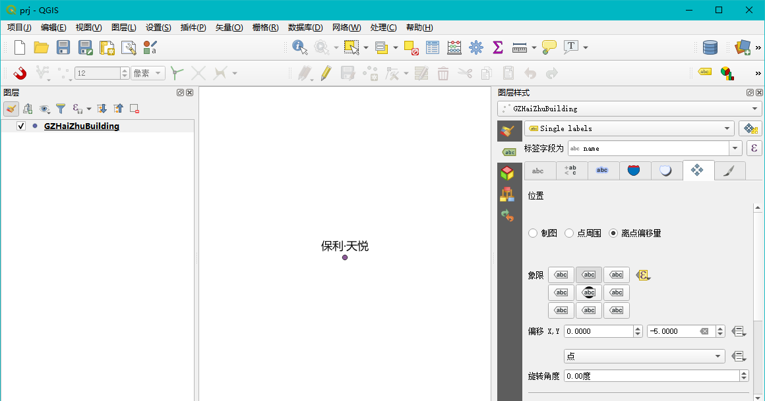Open the 栅格(R) menu
Image resolution: width=765 pixels, height=401 pixels.
(x=265, y=27)
